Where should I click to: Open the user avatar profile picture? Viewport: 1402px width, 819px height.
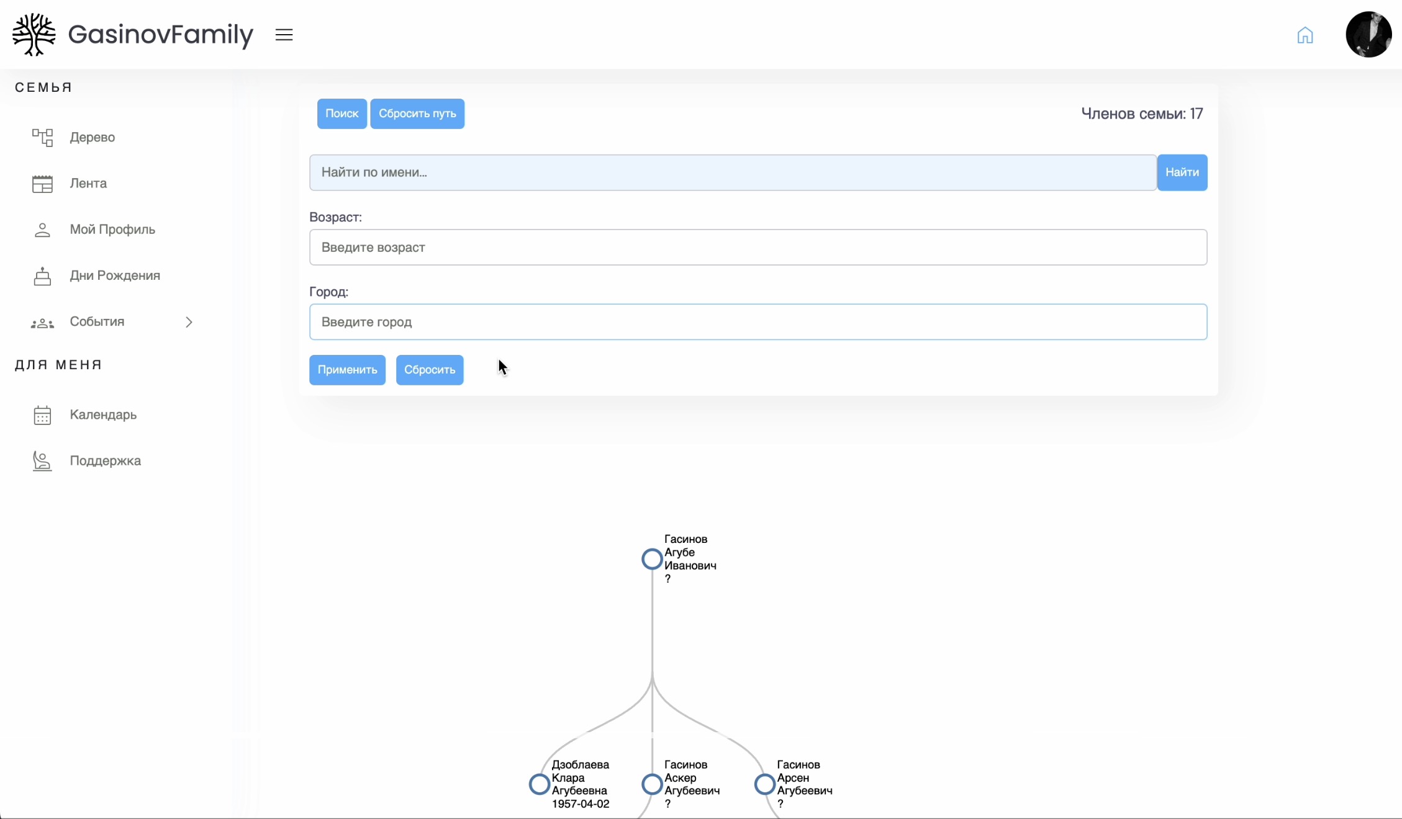(1368, 35)
